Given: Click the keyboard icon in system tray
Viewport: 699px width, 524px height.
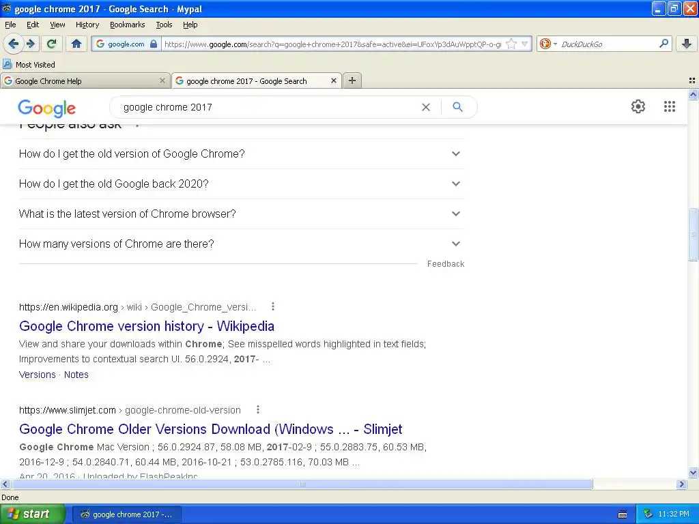Looking at the screenshot, I should [623, 514].
